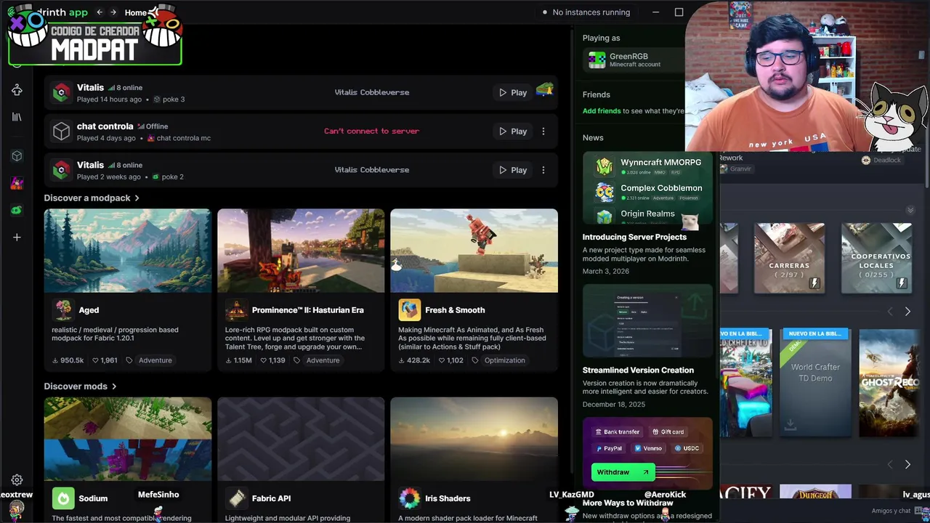Open Iris Shaders sunset thumbnail
Screen dimensions: 930x523
click(x=474, y=439)
